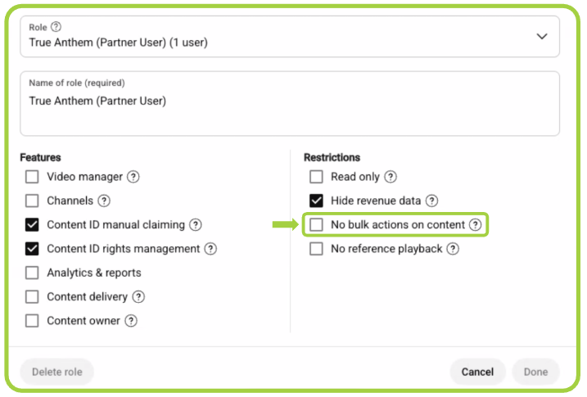The image size is (587, 397).
Task: Expand the Role dropdown selector
Action: pyautogui.click(x=541, y=36)
